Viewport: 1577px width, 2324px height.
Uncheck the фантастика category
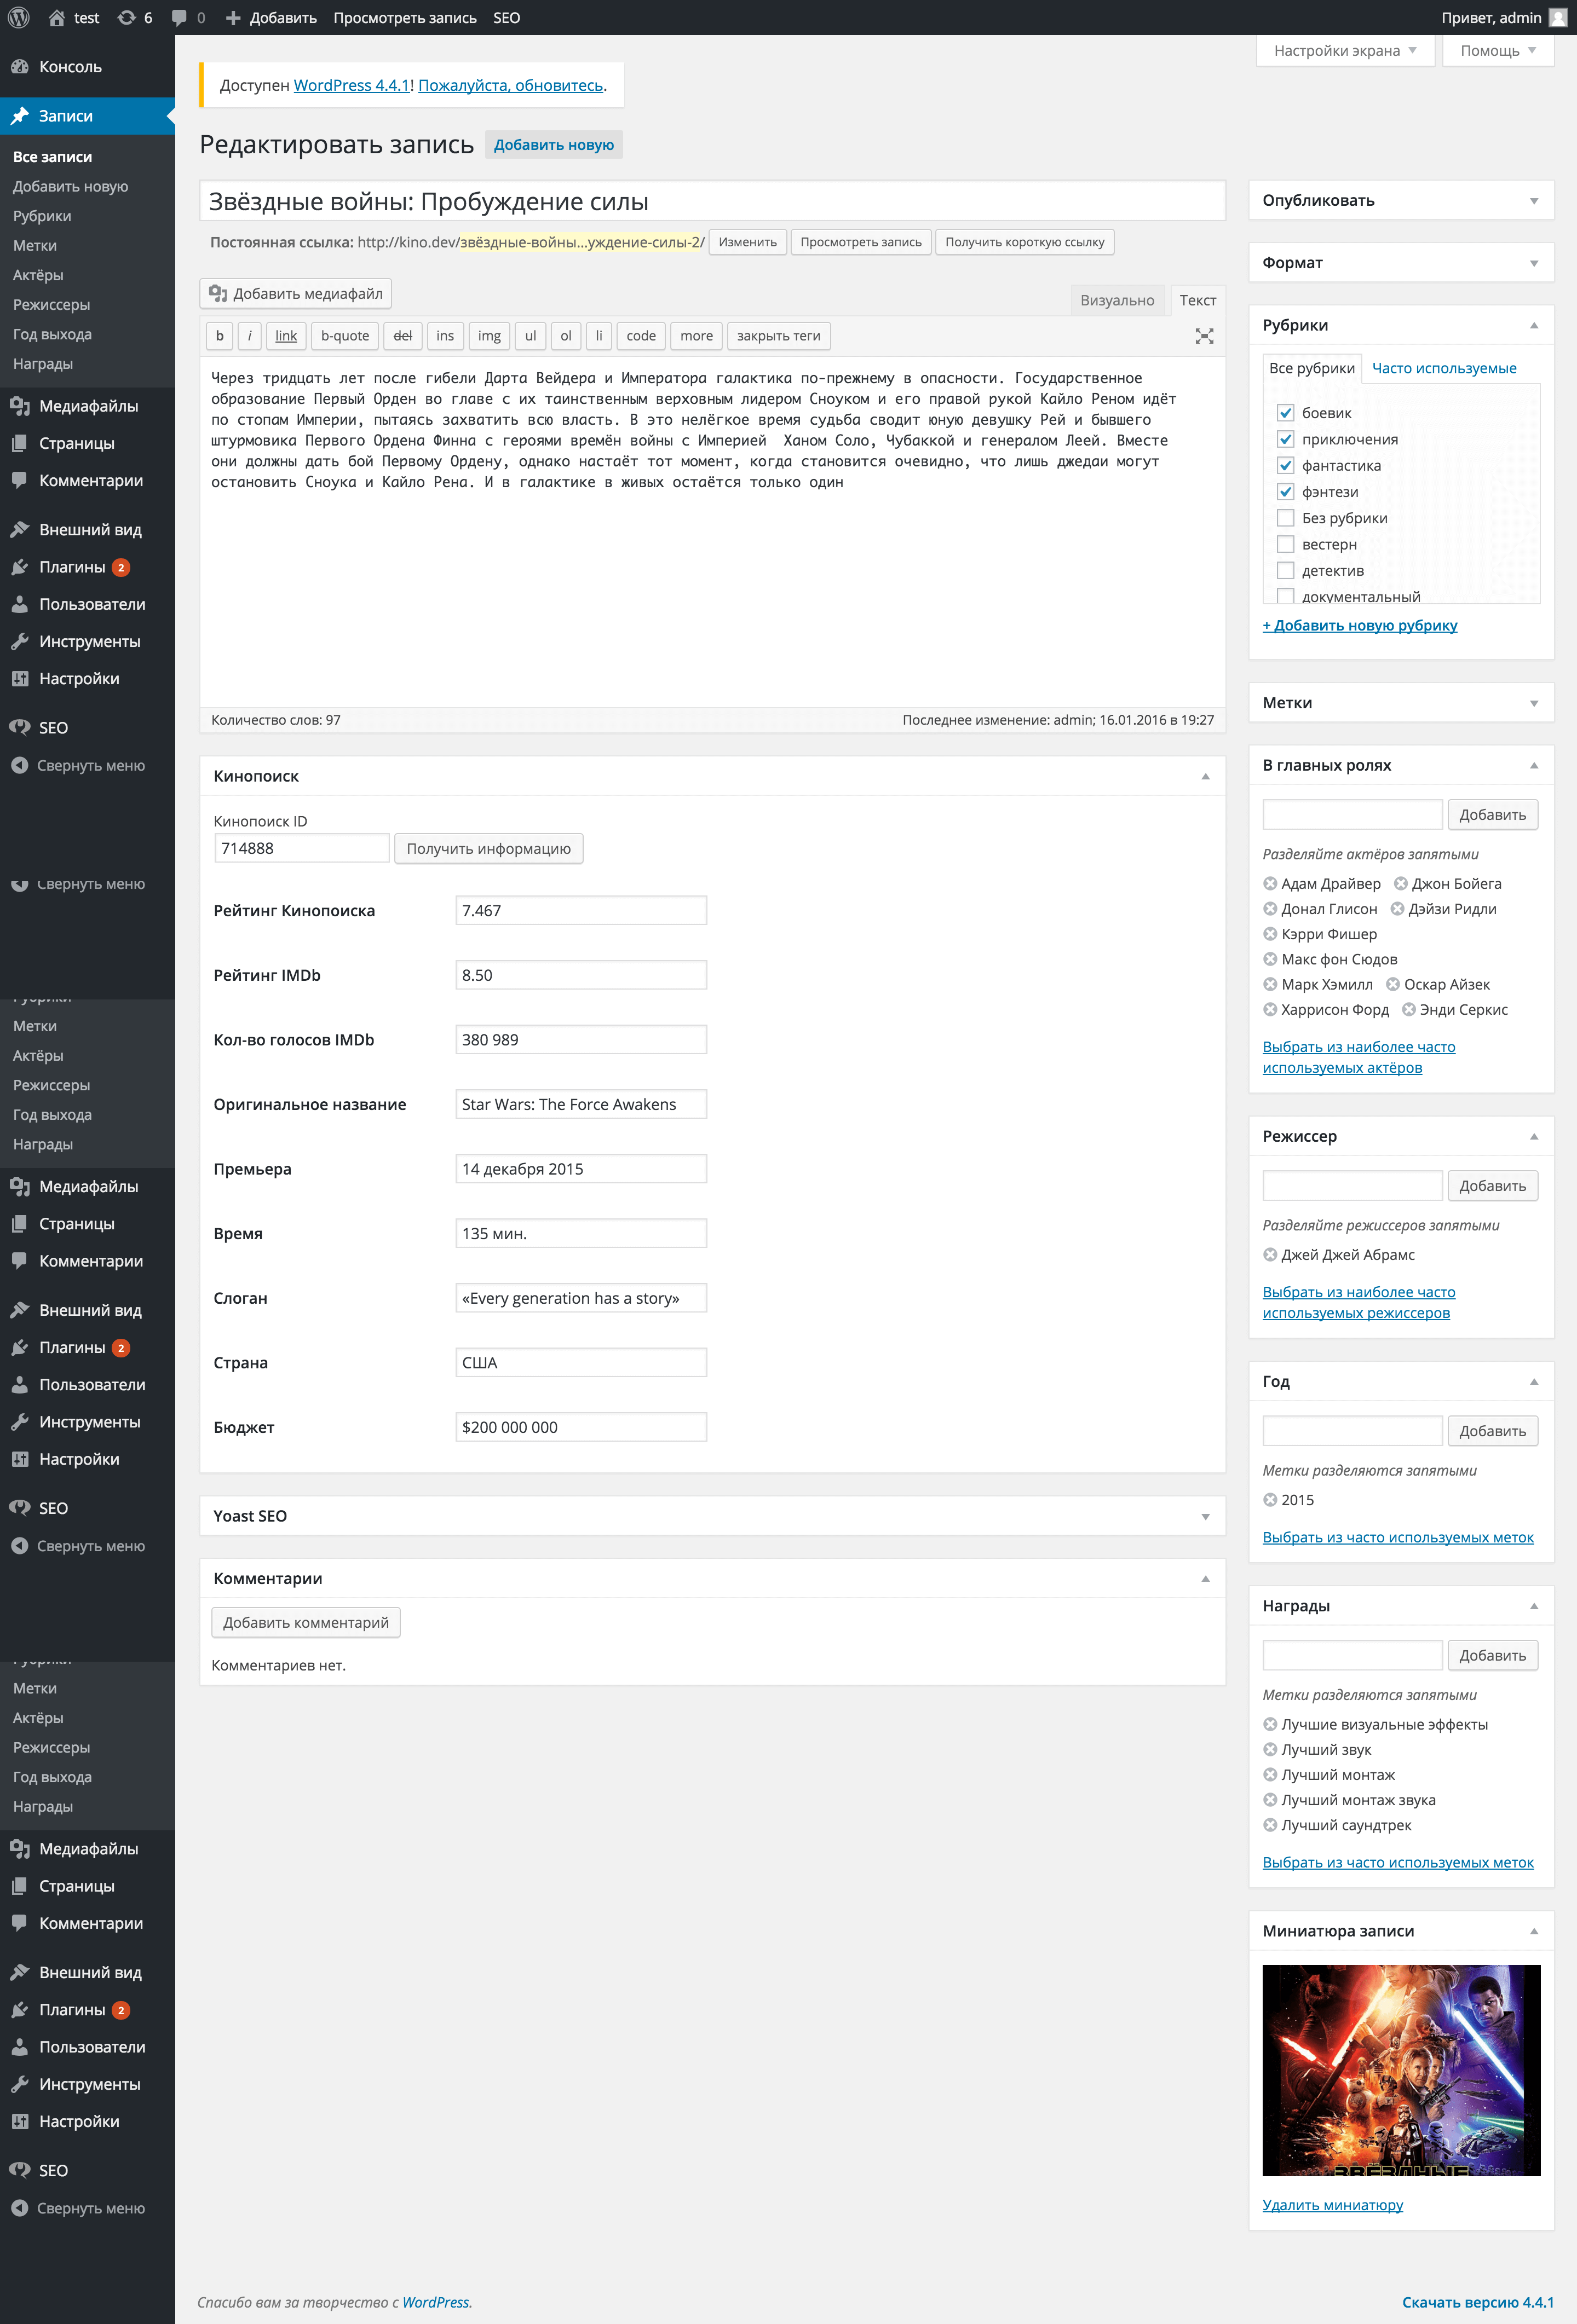pyautogui.click(x=1286, y=466)
